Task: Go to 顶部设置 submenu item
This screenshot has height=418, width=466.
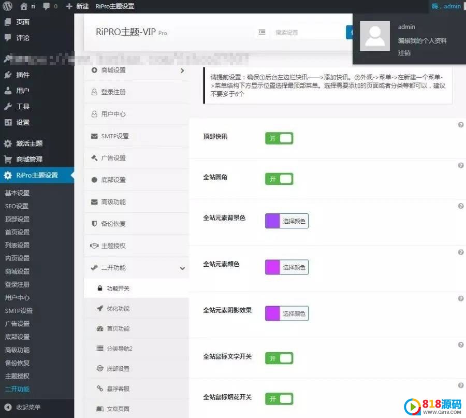Action: [17, 219]
